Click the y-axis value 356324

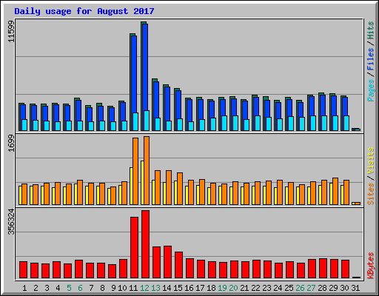click(11, 222)
